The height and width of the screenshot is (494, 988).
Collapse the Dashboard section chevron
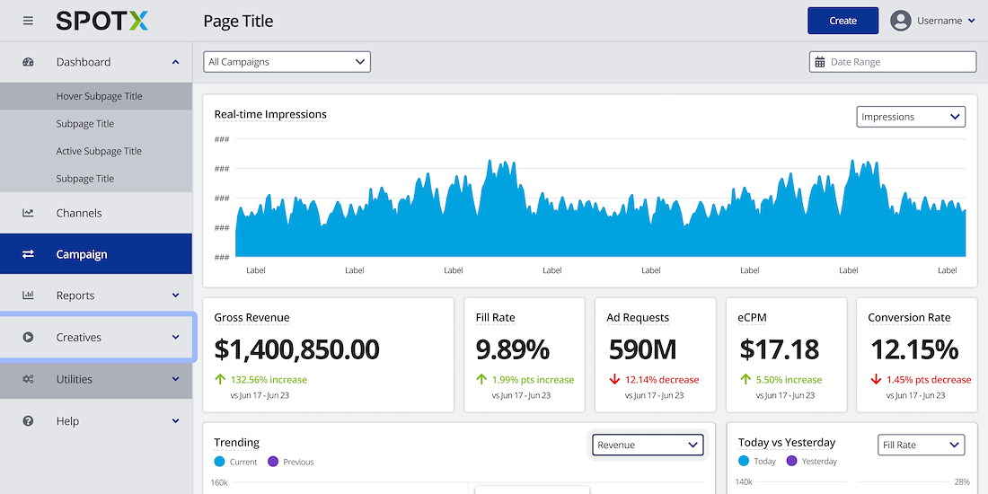175,62
